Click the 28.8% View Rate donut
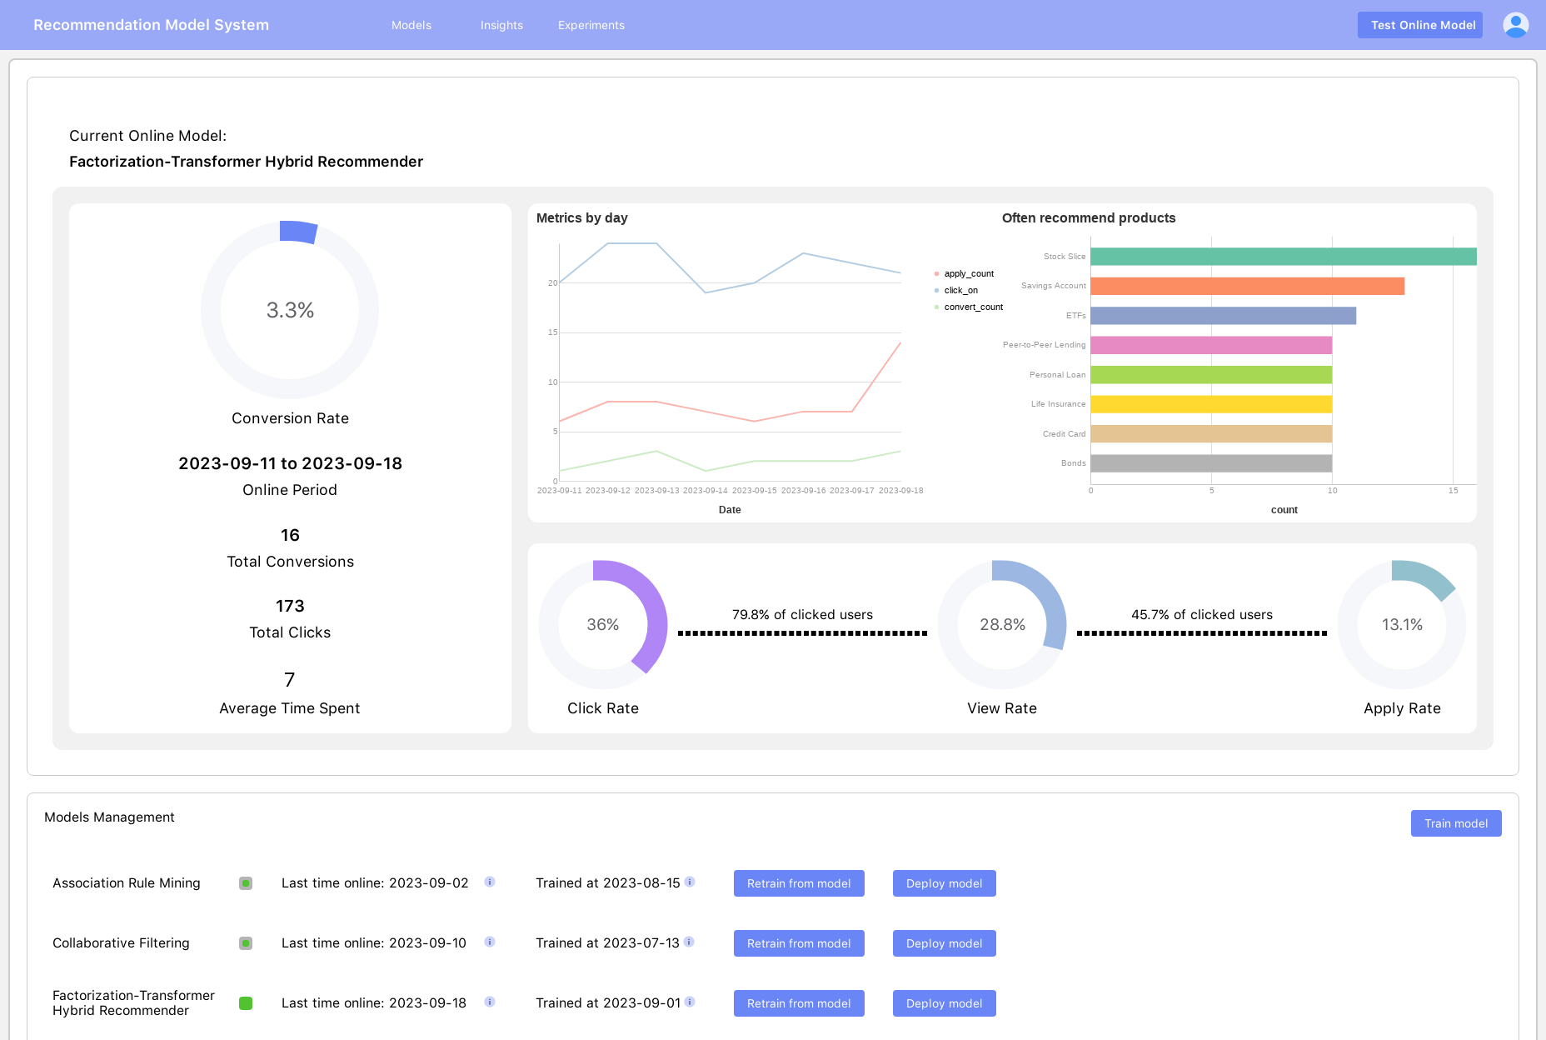 1002,624
